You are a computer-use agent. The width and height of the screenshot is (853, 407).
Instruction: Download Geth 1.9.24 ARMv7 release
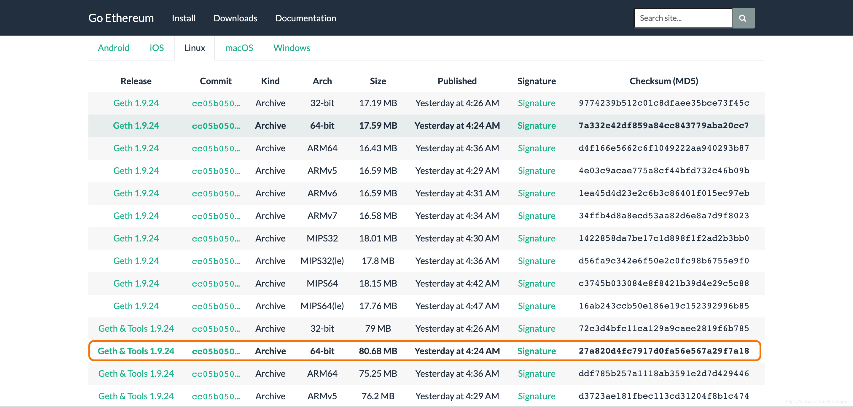point(136,216)
